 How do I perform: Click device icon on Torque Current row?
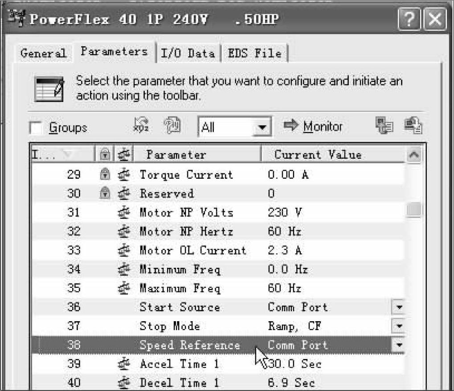(x=124, y=174)
